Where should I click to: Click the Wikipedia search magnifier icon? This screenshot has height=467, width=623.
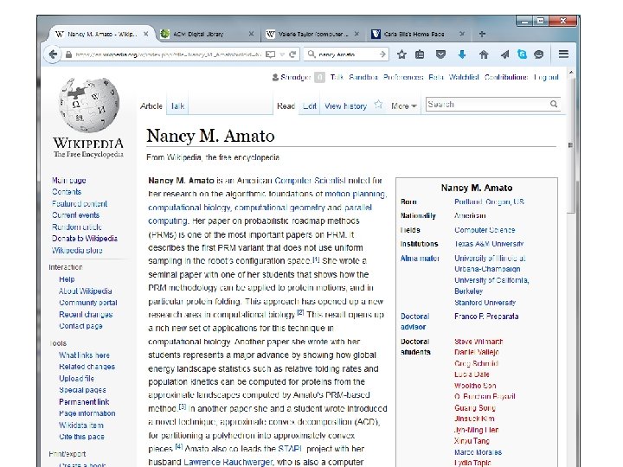(554, 104)
